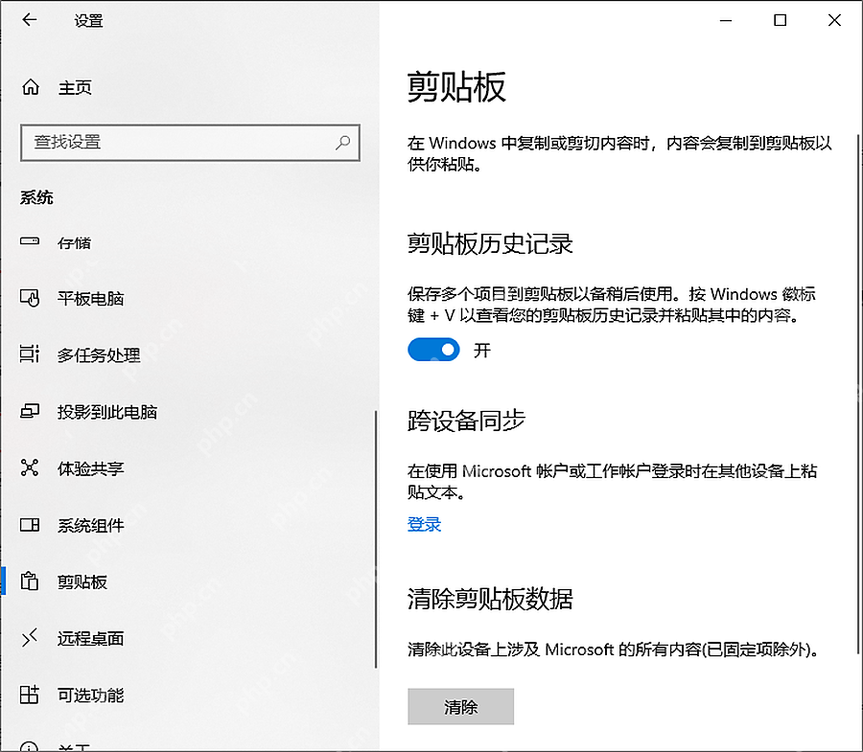Open the 存储 settings page
This screenshot has height=752, width=863.
[x=74, y=243]
